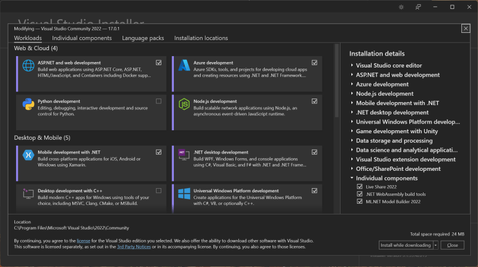Click the Total space required 24 MB text
The width and height of the screenshot is (478, 267).
pyautogui.click(x=437, y=234)
